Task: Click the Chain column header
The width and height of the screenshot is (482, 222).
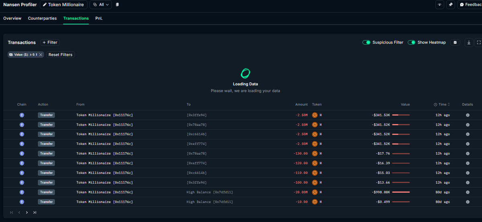Action: [x=22, y=104]
